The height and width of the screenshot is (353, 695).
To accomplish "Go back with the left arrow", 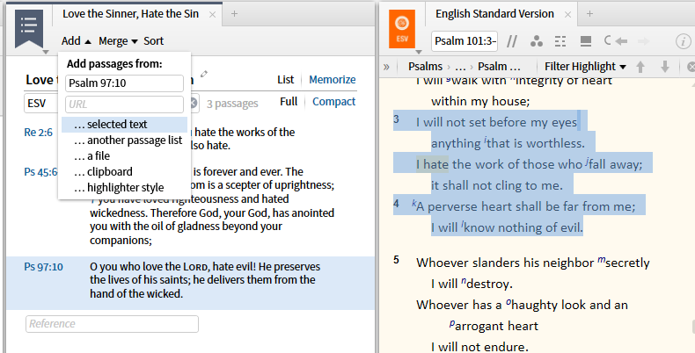I will point(621,41).
